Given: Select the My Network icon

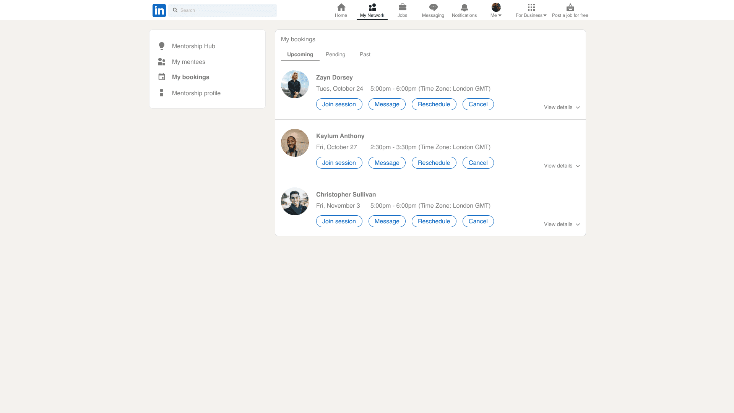Looking at the screenshot, I should 372,7.
